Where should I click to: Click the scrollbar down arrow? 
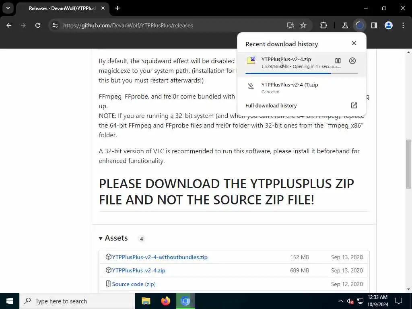coord(408,289)
